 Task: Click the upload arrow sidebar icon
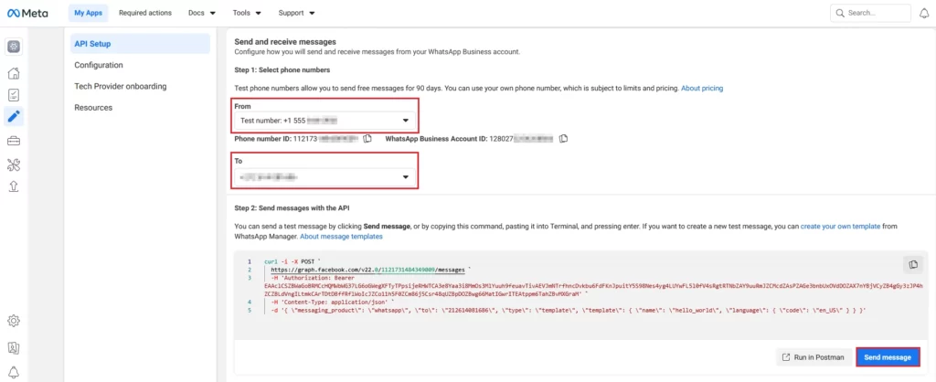(14, 186)
